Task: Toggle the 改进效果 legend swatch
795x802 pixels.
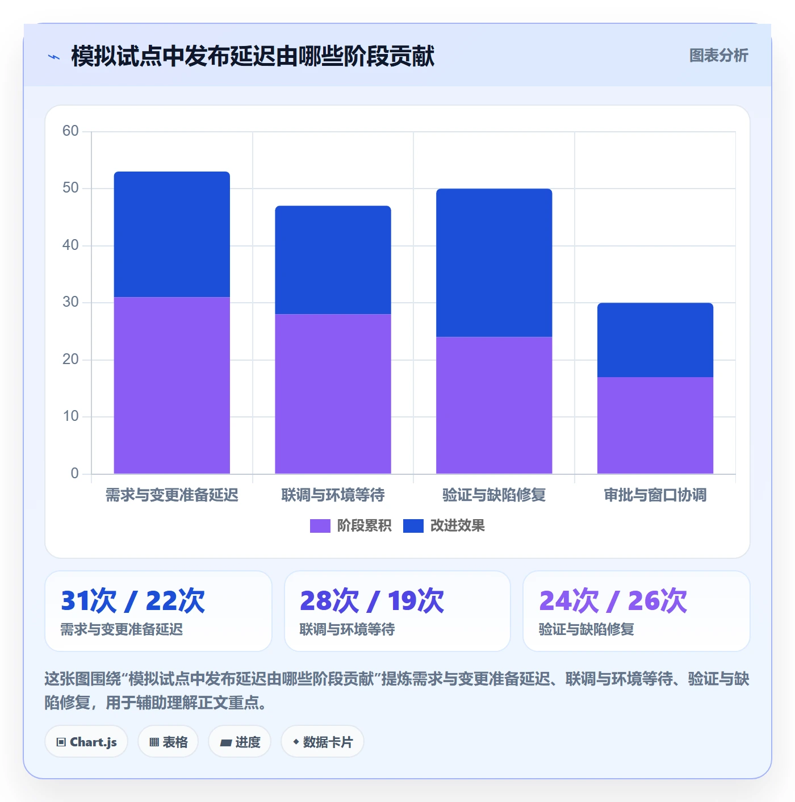Action: pyautogui.click(x=413, y=526)
